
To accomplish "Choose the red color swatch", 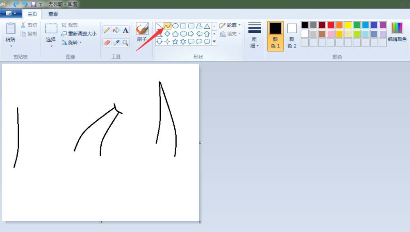I will [331, 25].
